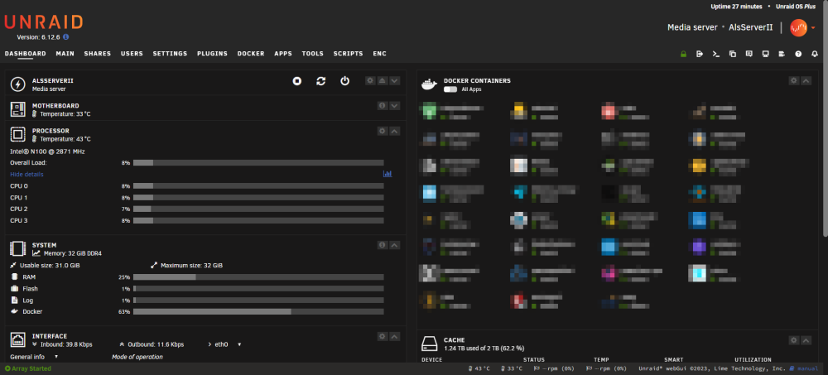Collapse the Interface panel
The height and width of the screenshot is (375, 828).
coord(394,336)
